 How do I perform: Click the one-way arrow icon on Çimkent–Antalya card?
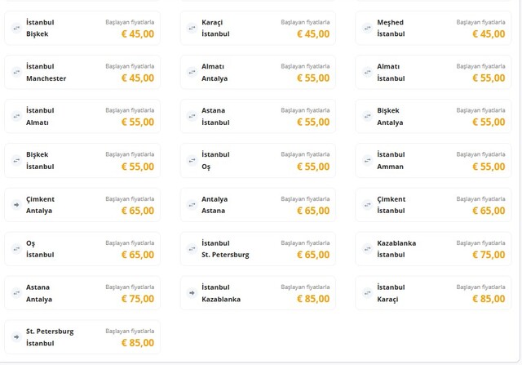[x=16, y=204]
